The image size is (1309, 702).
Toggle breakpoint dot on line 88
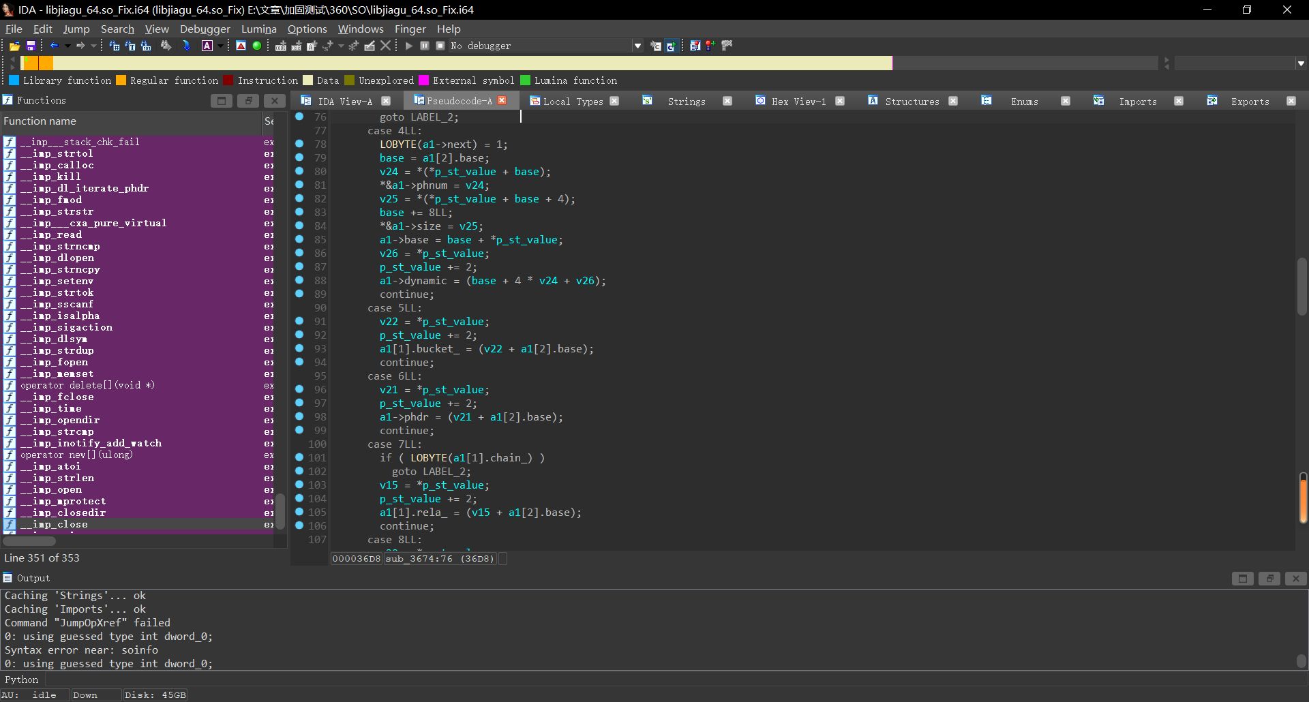(299, 280)
